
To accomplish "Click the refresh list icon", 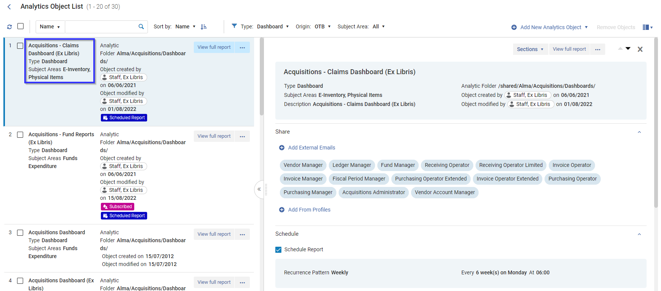I will coord(9,27).
